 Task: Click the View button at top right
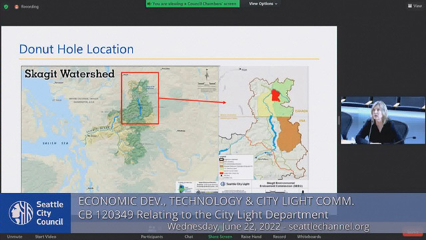(x=415, y=6)
